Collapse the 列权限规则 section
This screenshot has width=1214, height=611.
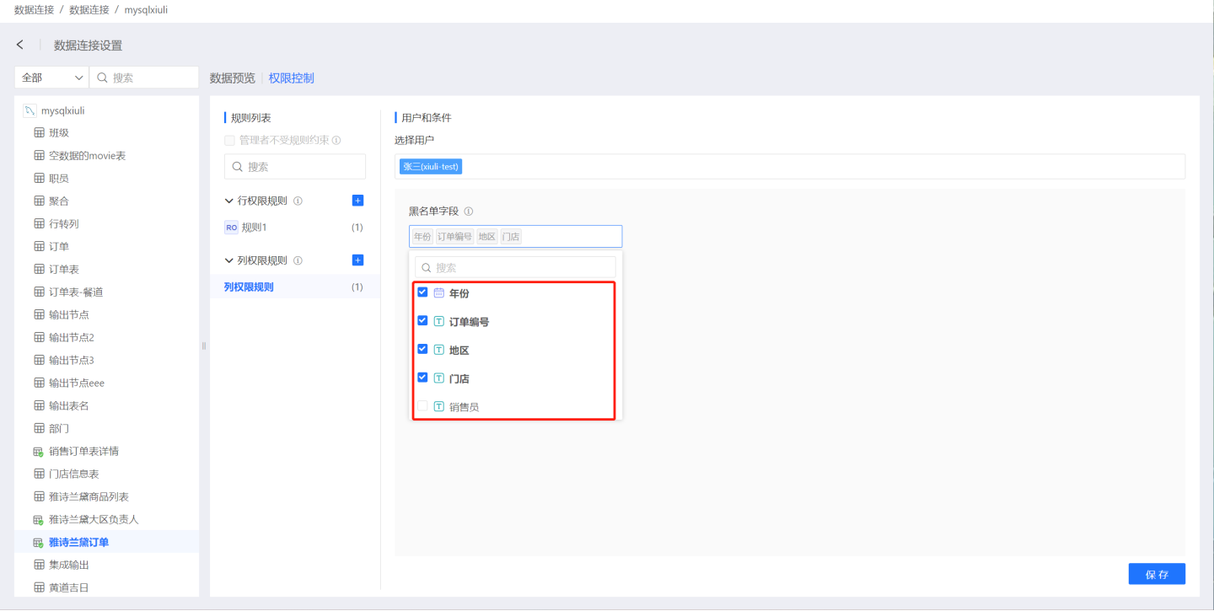[x=229, y=261]
